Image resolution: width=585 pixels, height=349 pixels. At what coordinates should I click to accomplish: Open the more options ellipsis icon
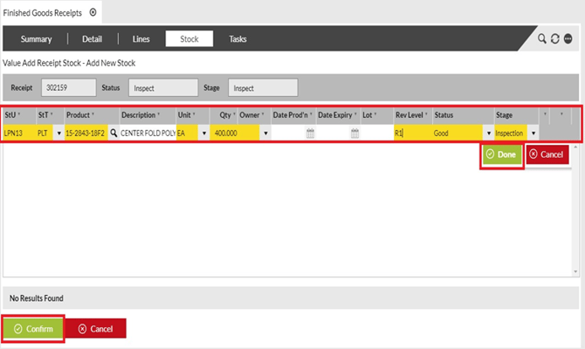(x=568, y=39)
